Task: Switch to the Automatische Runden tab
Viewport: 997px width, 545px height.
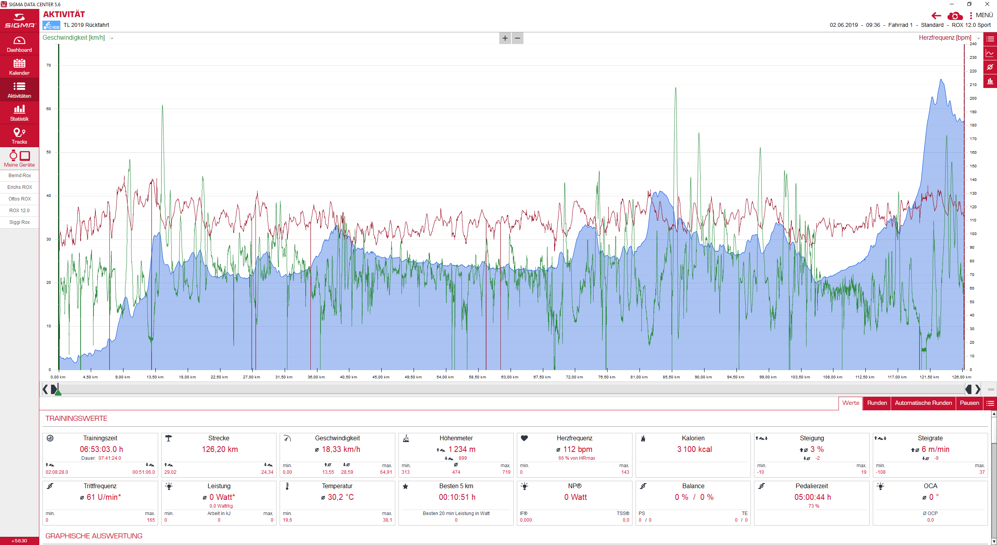Action: click(923, 403)
